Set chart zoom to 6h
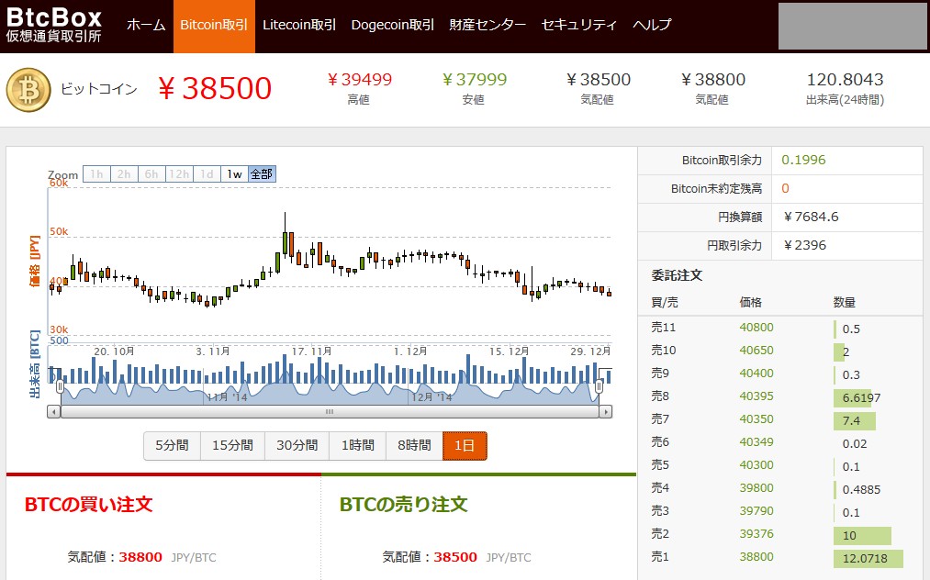 click(151, 173)
